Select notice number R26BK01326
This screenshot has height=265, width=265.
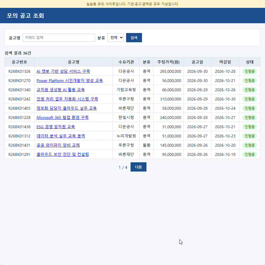(x=20, y=71)
